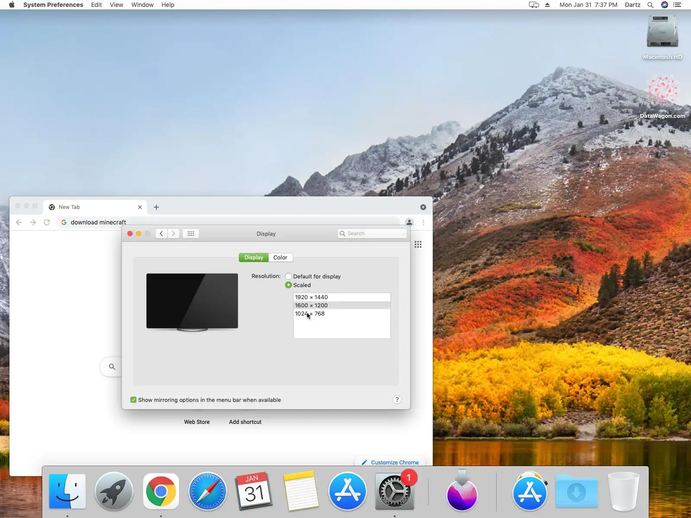
Task: Open the Trash in the Dock
Action: [623, 491]
